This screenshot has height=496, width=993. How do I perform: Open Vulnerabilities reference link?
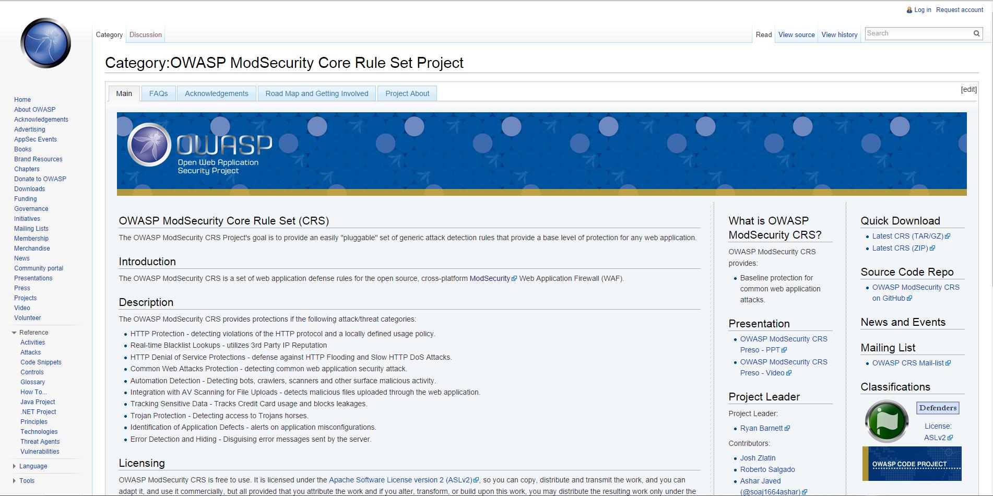point(40,452)
